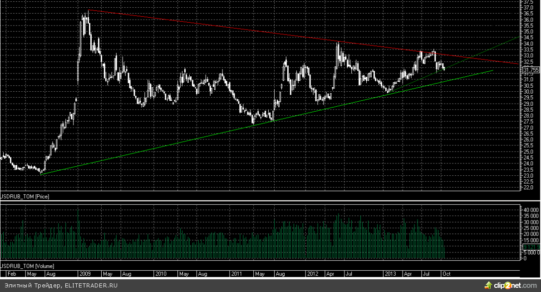Click the 34,5 level on price axis
Screen dimensions: 541x292
(528, 38)
